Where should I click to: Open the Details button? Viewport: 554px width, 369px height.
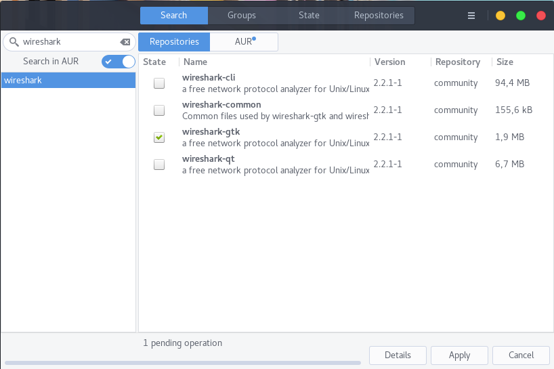tap(398, 355)
